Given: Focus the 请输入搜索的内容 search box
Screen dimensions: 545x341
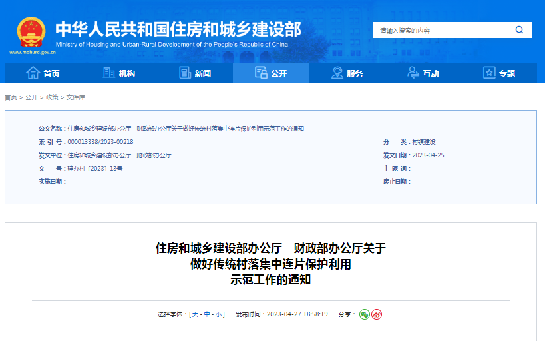Looking at the screenshot, I should pos(439,30).
